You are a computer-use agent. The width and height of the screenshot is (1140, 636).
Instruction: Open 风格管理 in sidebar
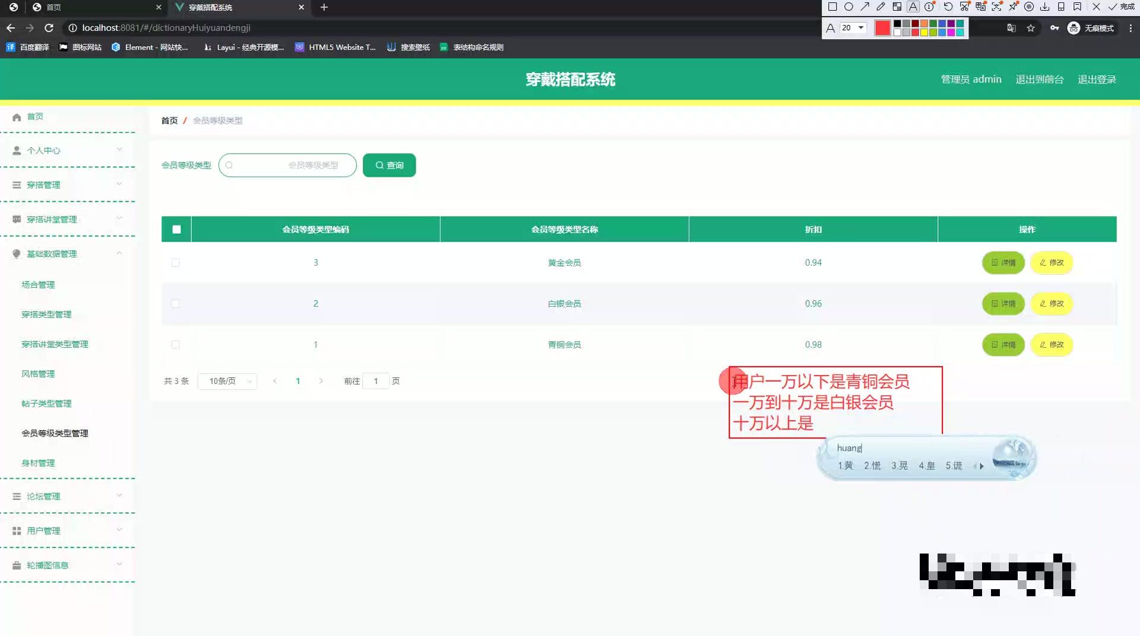(38, 374)
